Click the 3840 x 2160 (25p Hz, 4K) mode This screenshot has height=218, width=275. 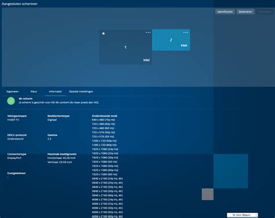coord(107,183)
